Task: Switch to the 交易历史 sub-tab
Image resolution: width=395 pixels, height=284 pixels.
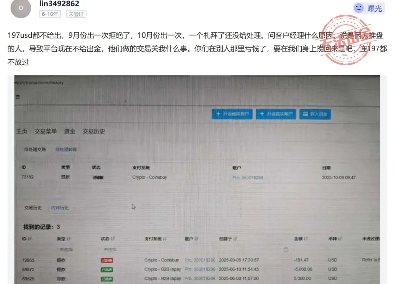Action: point(33,208)
